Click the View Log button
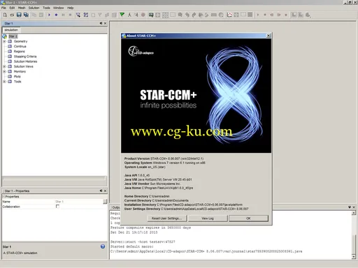 point(208,218)
